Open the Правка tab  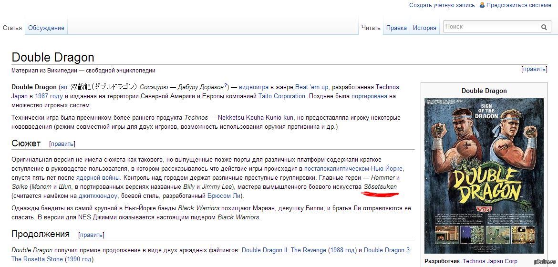tap(396, 28)
